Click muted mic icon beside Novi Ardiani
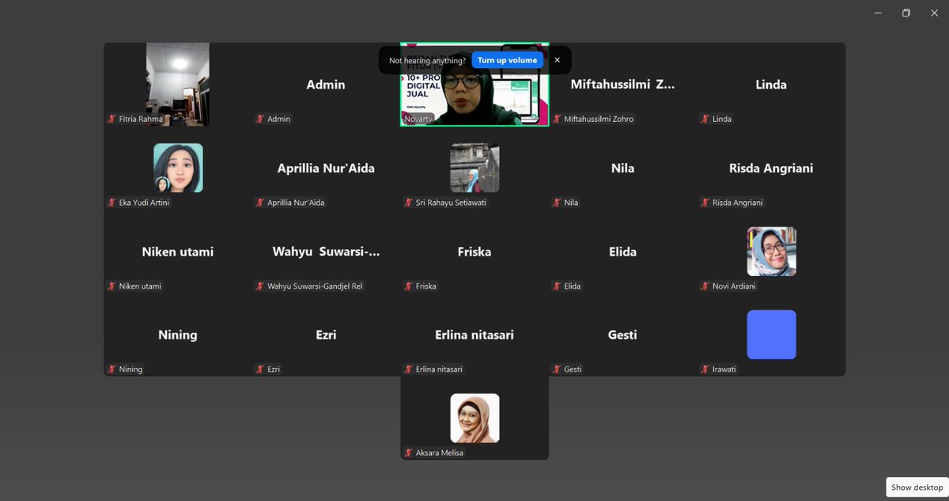949x501 pixels. (x=705, y=286)
